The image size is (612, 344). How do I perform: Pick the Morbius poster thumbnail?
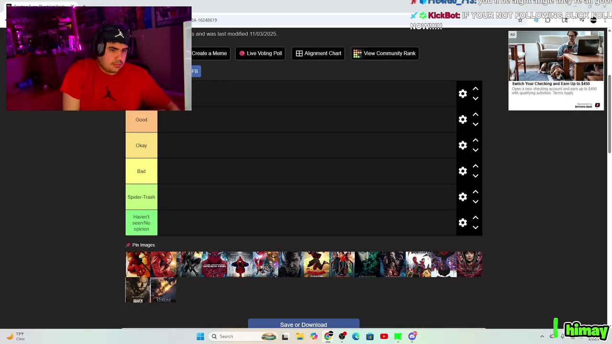click(x=367, y=264)
